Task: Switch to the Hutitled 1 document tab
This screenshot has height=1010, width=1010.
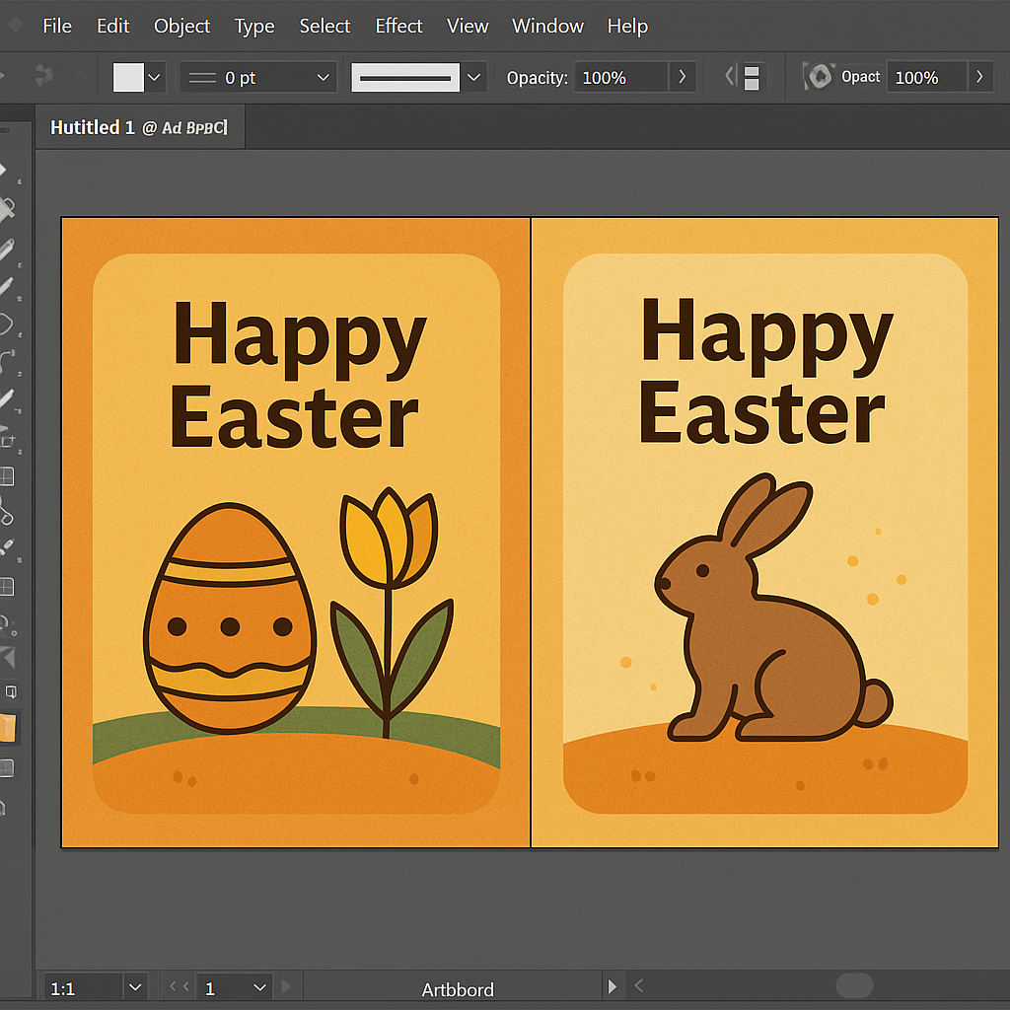Action: (139, 127)
